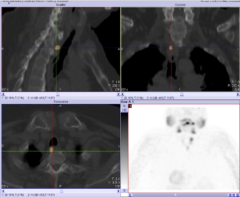Jump to the first MIP frame
This screenshot has height=197, width=240.
(x=230, y=195)
